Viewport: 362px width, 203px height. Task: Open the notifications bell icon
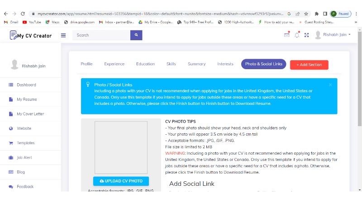[297, 35]
